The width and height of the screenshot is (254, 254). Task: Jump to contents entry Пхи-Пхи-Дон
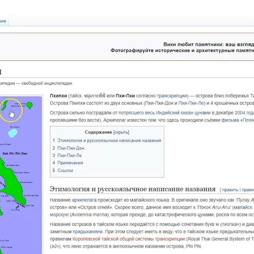point(71,148)
